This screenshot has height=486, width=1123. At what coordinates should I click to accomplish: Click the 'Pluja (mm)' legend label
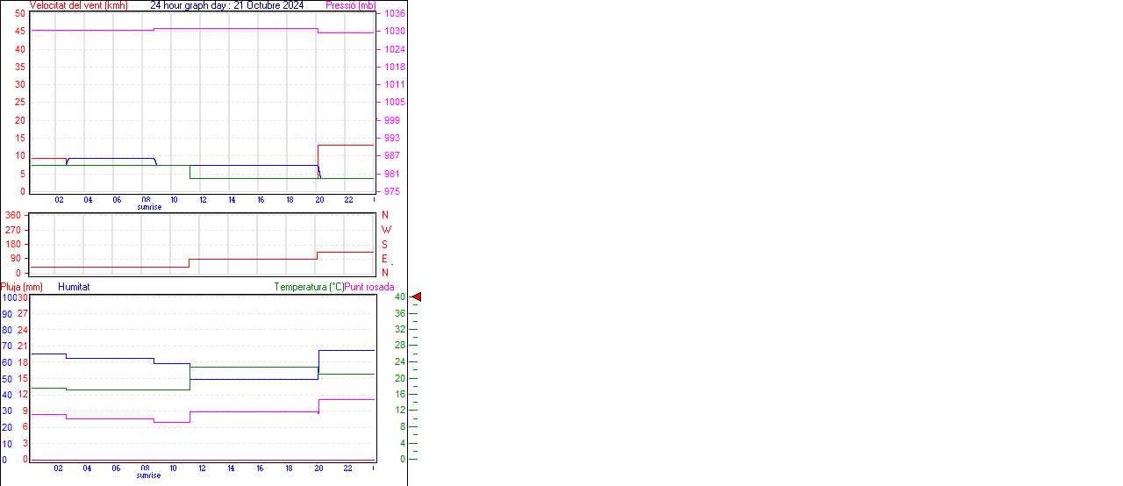coord(22,287)
